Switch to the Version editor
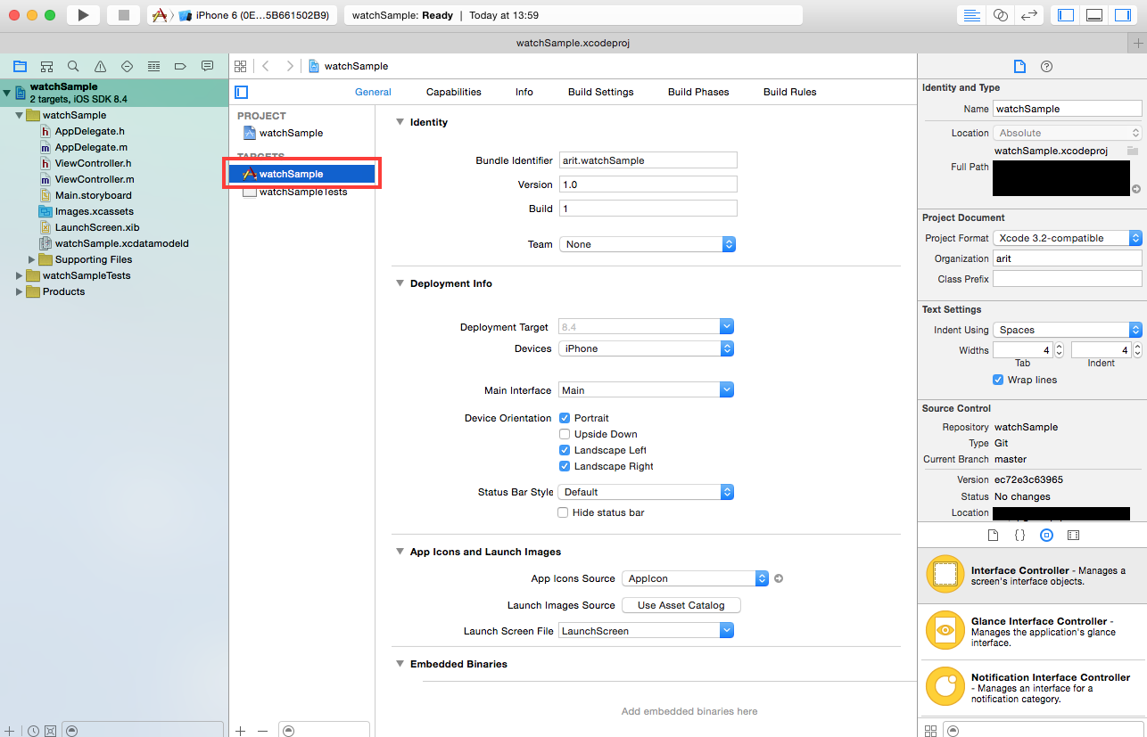 coord(1028,15)
